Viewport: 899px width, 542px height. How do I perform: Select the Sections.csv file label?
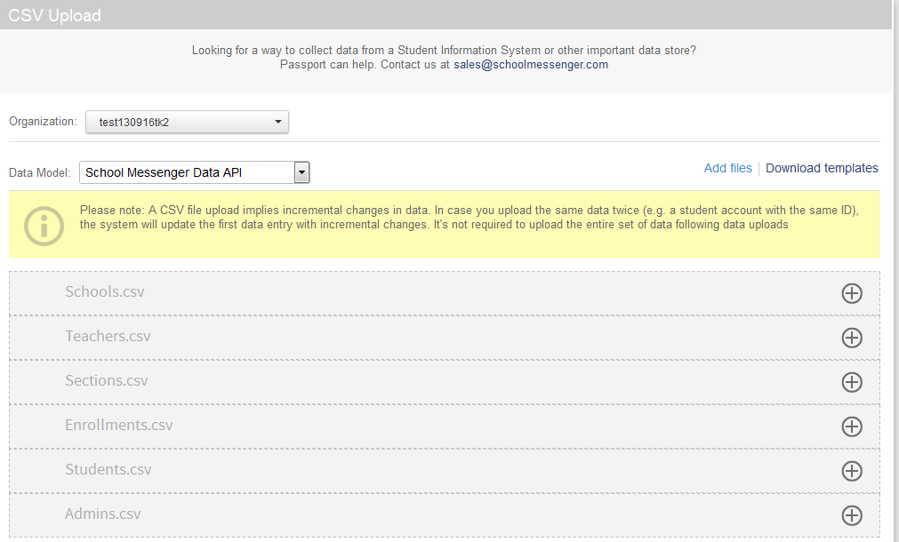106,380
